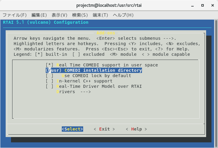Maximize the terminal window

pos(203,5)
